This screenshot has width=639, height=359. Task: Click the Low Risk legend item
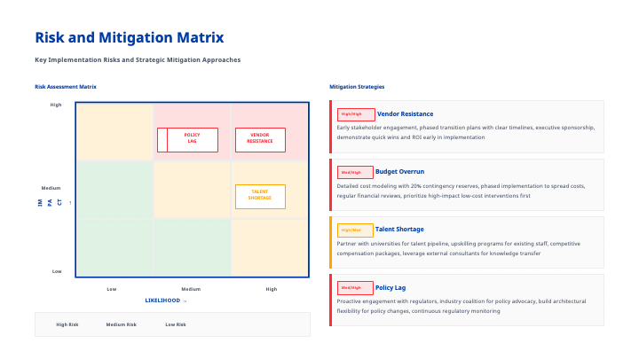click(x=176, y=324)
